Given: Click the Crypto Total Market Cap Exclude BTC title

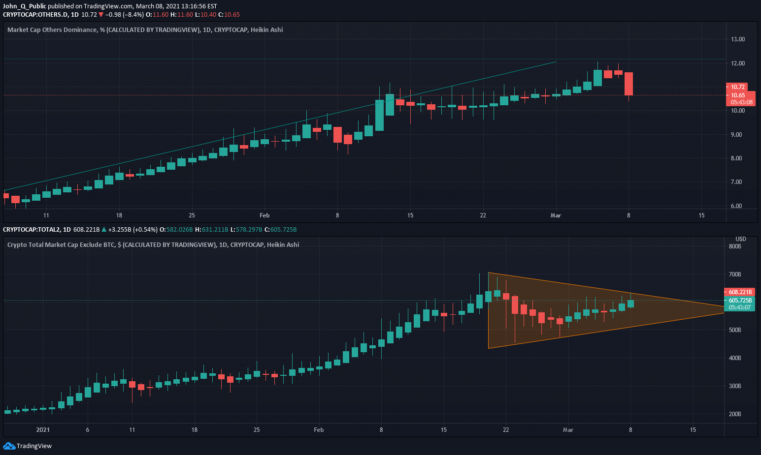Looking at the screenshot, I should pos(153,244).
